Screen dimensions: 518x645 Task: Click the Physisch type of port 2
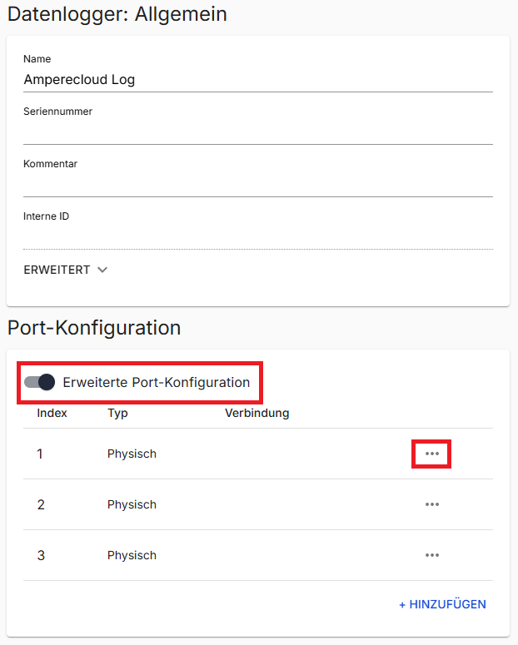(132, 504)
